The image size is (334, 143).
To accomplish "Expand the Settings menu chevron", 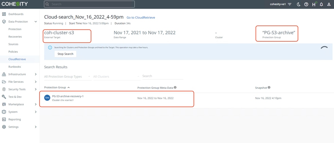I will (36, 127).
